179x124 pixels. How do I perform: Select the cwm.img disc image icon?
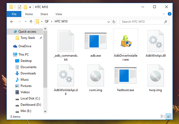96,75
